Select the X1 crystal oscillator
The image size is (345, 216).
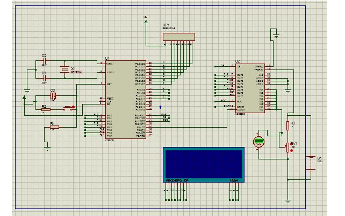64,69
